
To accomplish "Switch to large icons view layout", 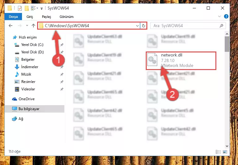I will tap(225, 152).
